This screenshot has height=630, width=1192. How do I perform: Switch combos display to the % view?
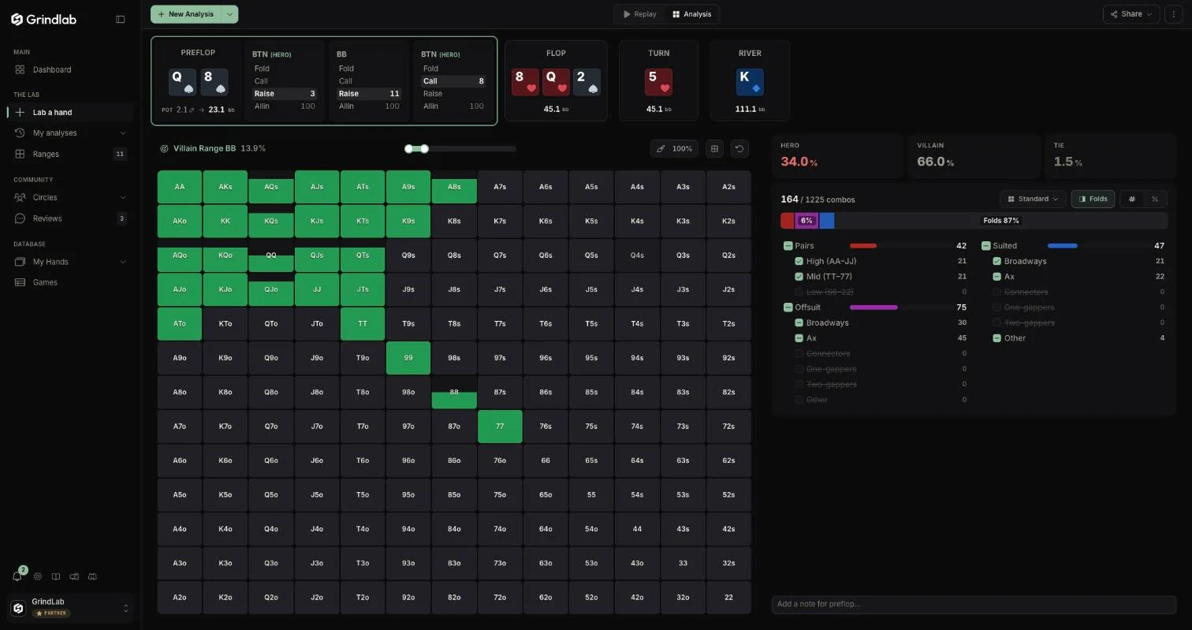1155,199
